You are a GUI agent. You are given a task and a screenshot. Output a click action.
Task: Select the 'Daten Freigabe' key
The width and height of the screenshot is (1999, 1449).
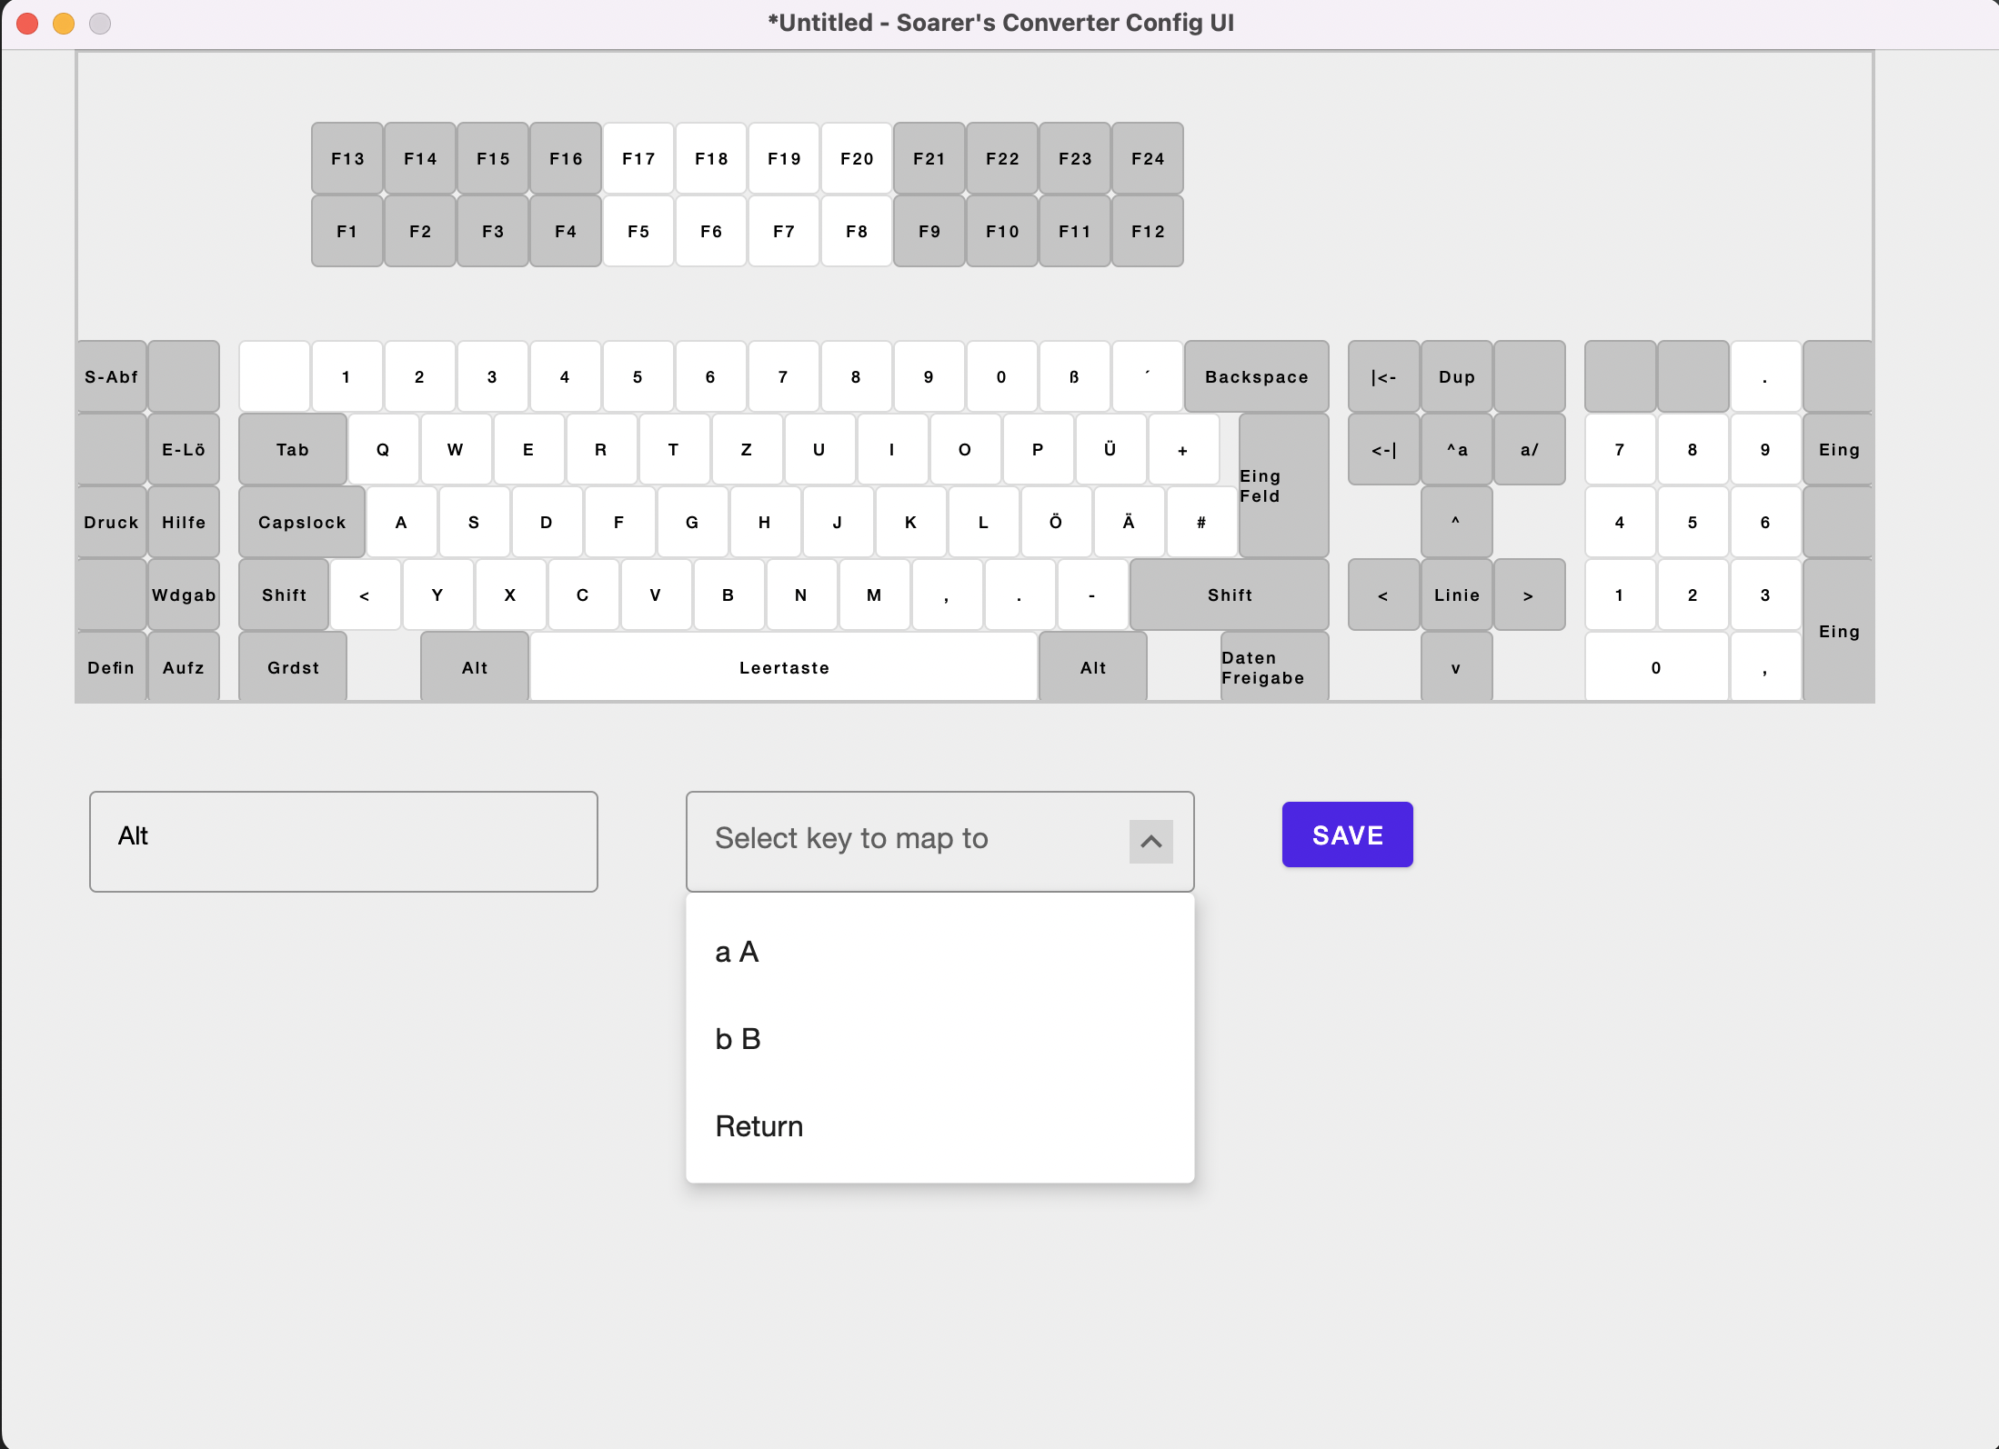pos(1264,666)
